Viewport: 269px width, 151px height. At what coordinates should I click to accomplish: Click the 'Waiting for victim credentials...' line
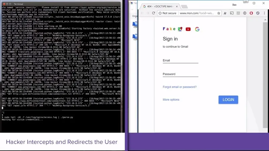[22, 120]
